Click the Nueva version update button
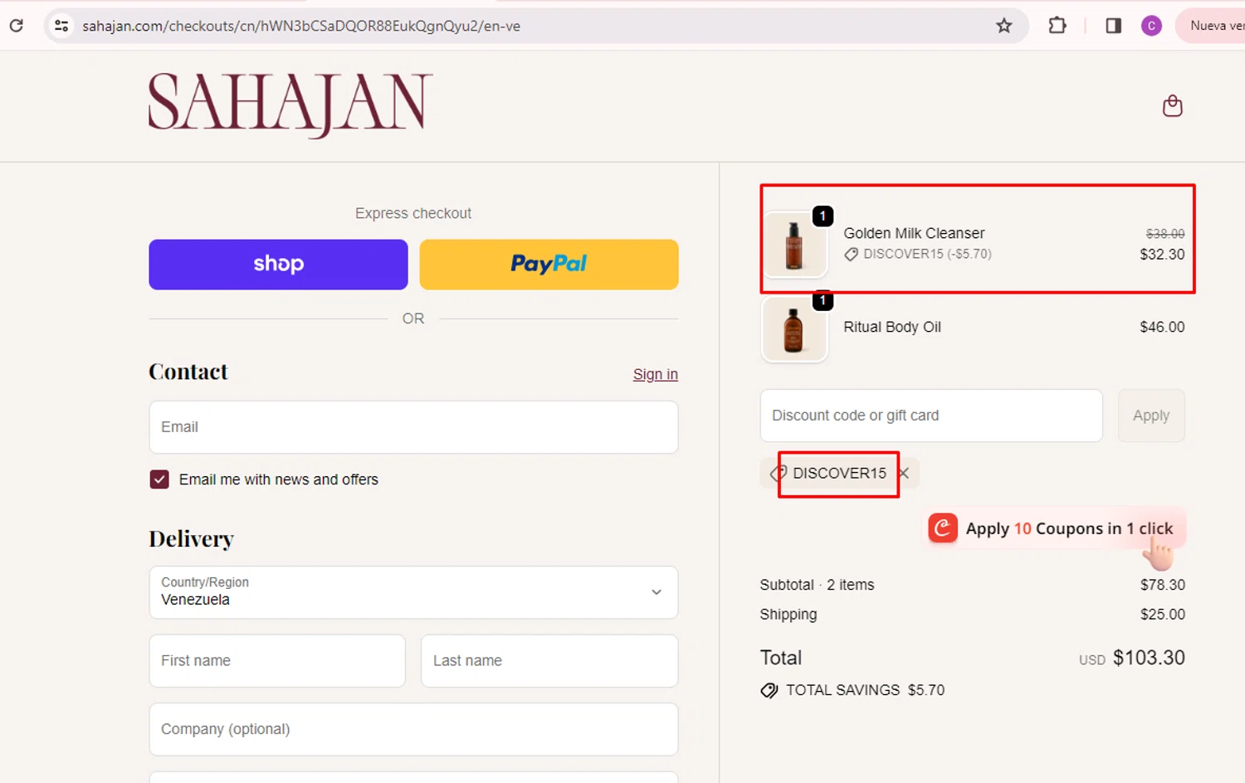 coord(1212,26)
